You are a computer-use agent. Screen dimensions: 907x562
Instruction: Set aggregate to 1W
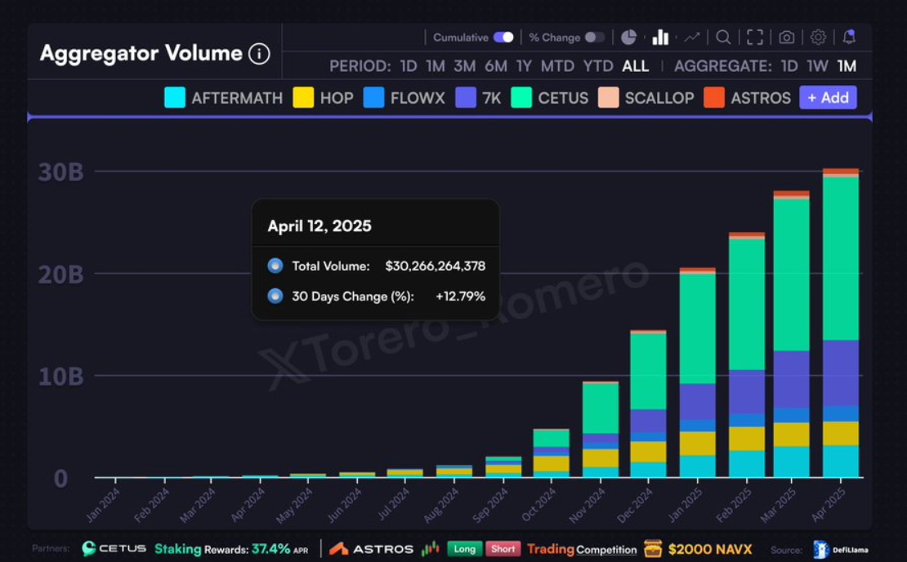click(817, 66)
